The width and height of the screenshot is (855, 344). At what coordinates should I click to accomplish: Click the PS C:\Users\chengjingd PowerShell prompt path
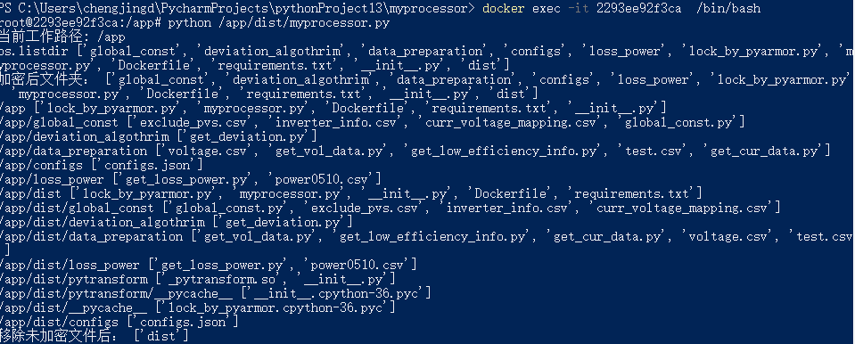[x=237, y=8]
